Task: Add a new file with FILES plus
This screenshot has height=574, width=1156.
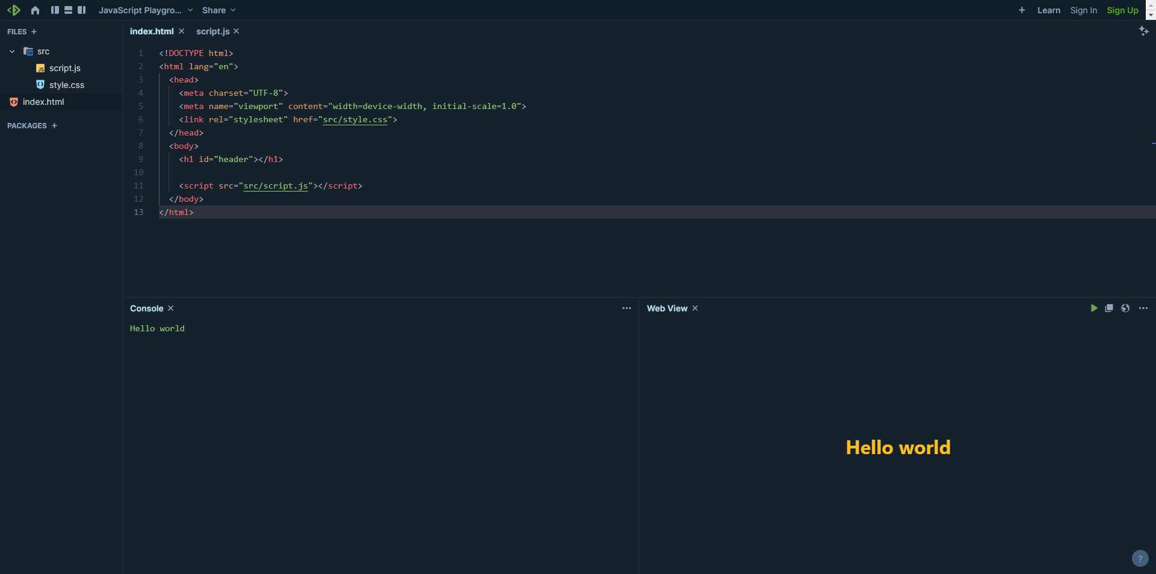Action: click(x=34, y=31)
